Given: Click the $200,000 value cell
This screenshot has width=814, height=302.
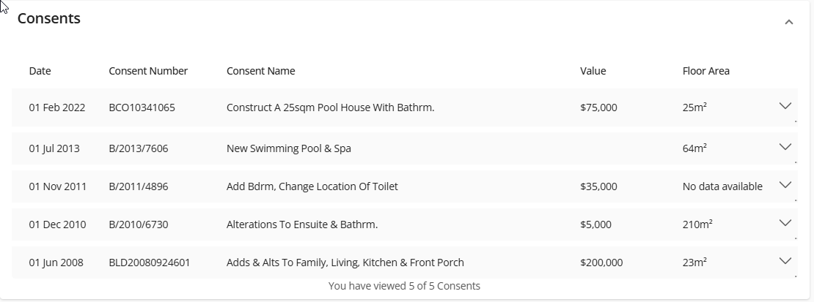Looking at the screenshot, I should pos(601,263).
